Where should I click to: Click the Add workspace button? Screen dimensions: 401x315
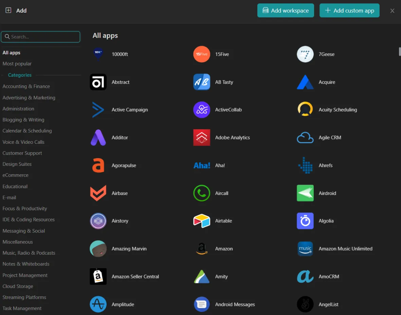[x=286, y=11]
